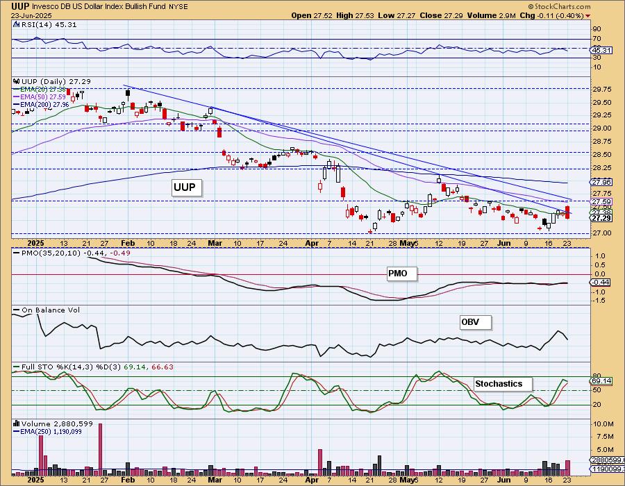
Task: Click the 69.14 stochastic value tag
Action: 601,381
